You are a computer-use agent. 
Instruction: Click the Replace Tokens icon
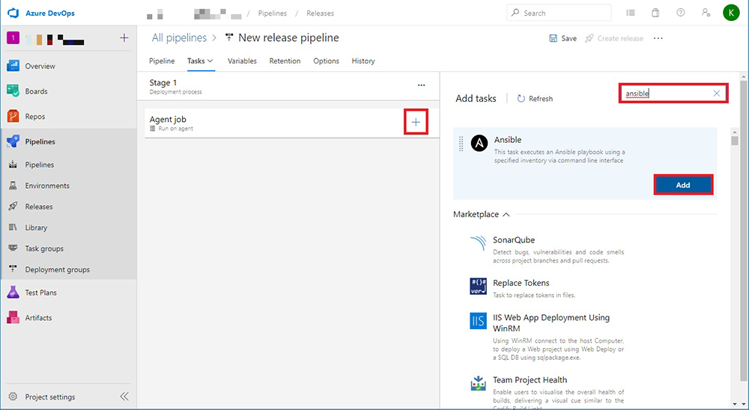pos(478,286)
